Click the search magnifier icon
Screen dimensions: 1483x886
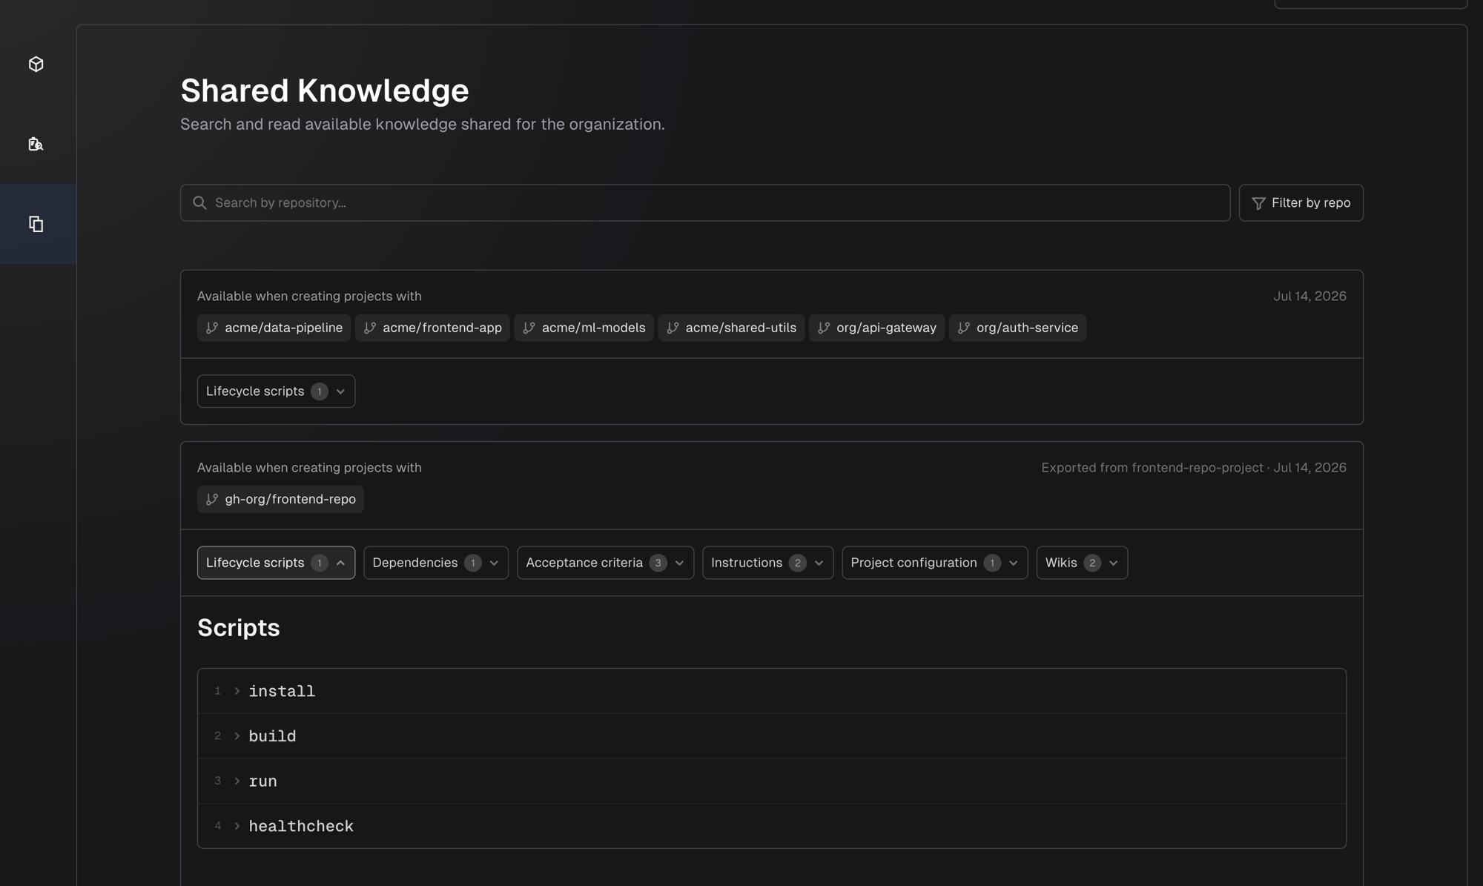[199, 202]
